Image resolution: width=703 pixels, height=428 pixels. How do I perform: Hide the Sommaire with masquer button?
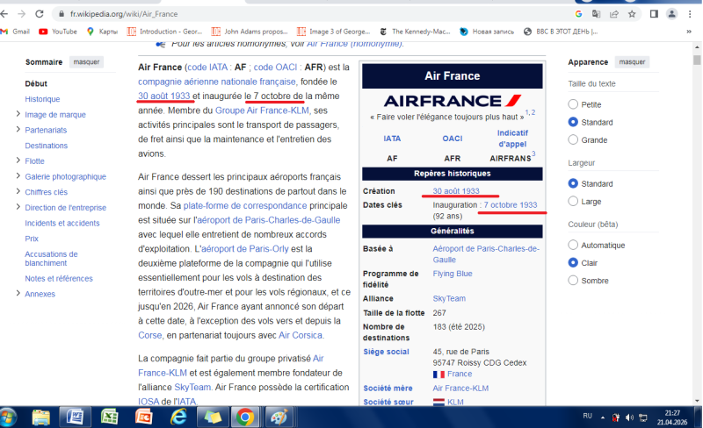click(86, 62)
